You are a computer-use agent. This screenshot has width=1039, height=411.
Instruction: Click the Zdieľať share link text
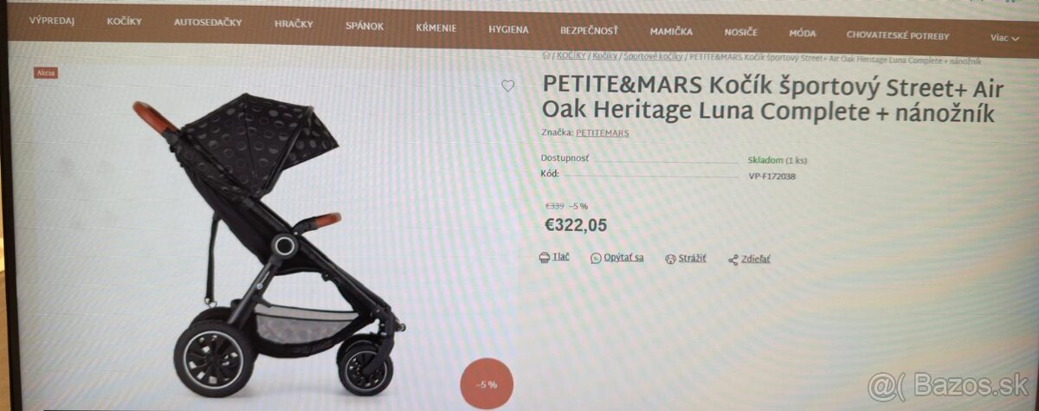point(755,260)
